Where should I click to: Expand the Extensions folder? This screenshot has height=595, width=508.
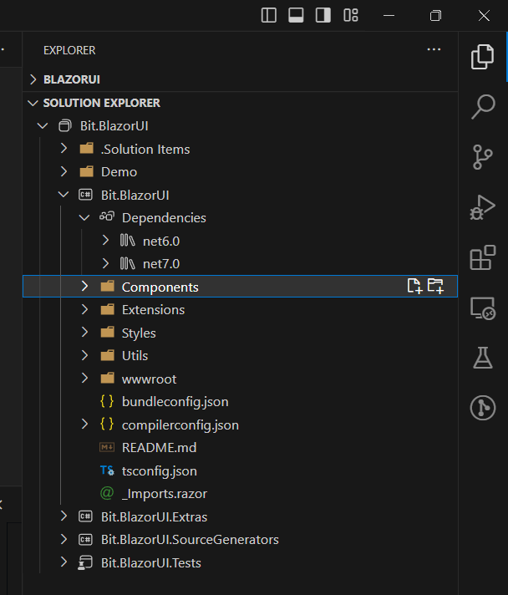pyautogui.click(x=84, y=309)
